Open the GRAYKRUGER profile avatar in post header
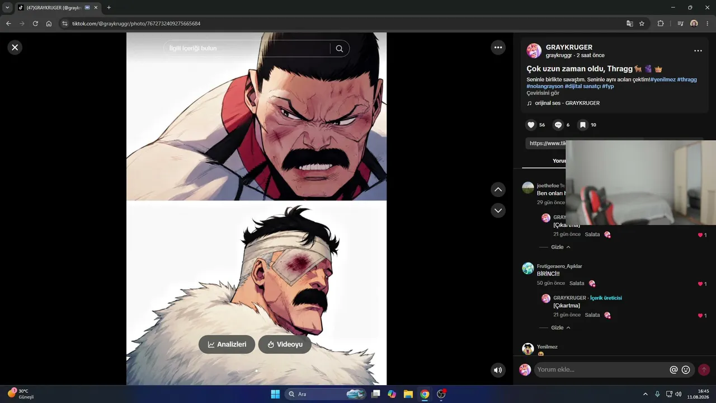716x403 pixels. [x=534, y=51]
